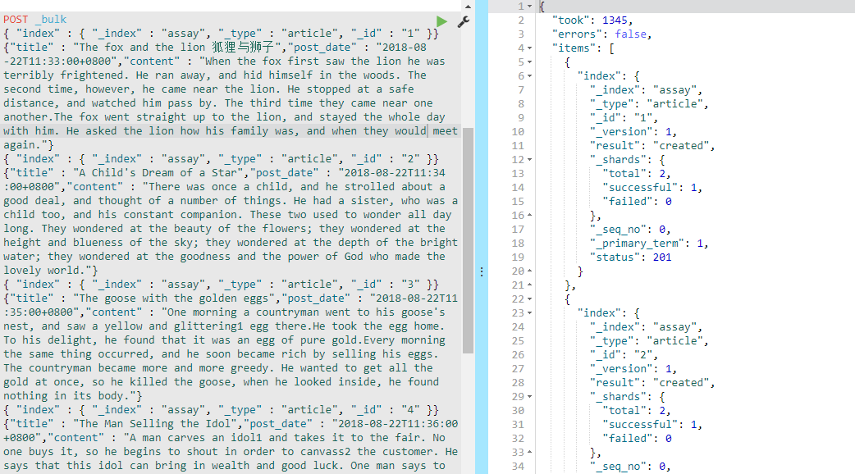
Task: Click the POST method keyword
Action: tap(16, 20)
